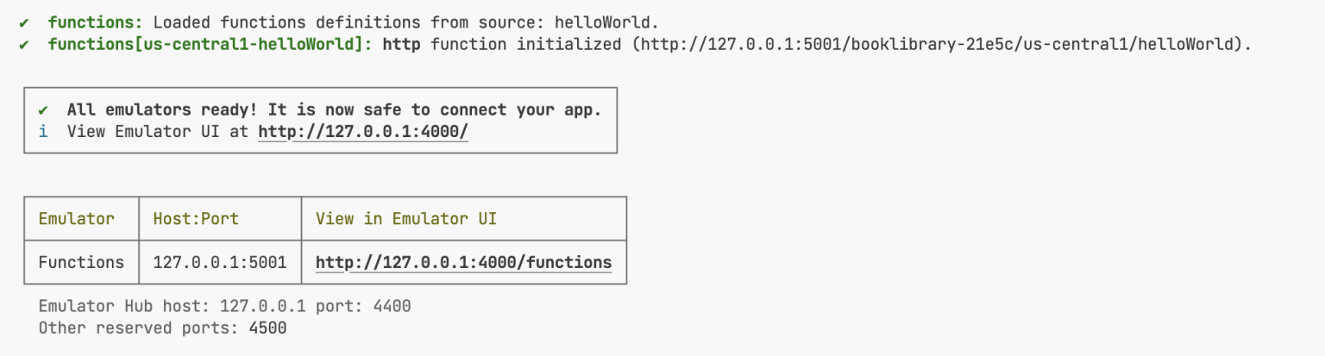Viewport: 1325px width, 356px height.
Task: Open the http://127.0.0.1:4000/ Emulator UI link
Action: click(x=362, y=132)
